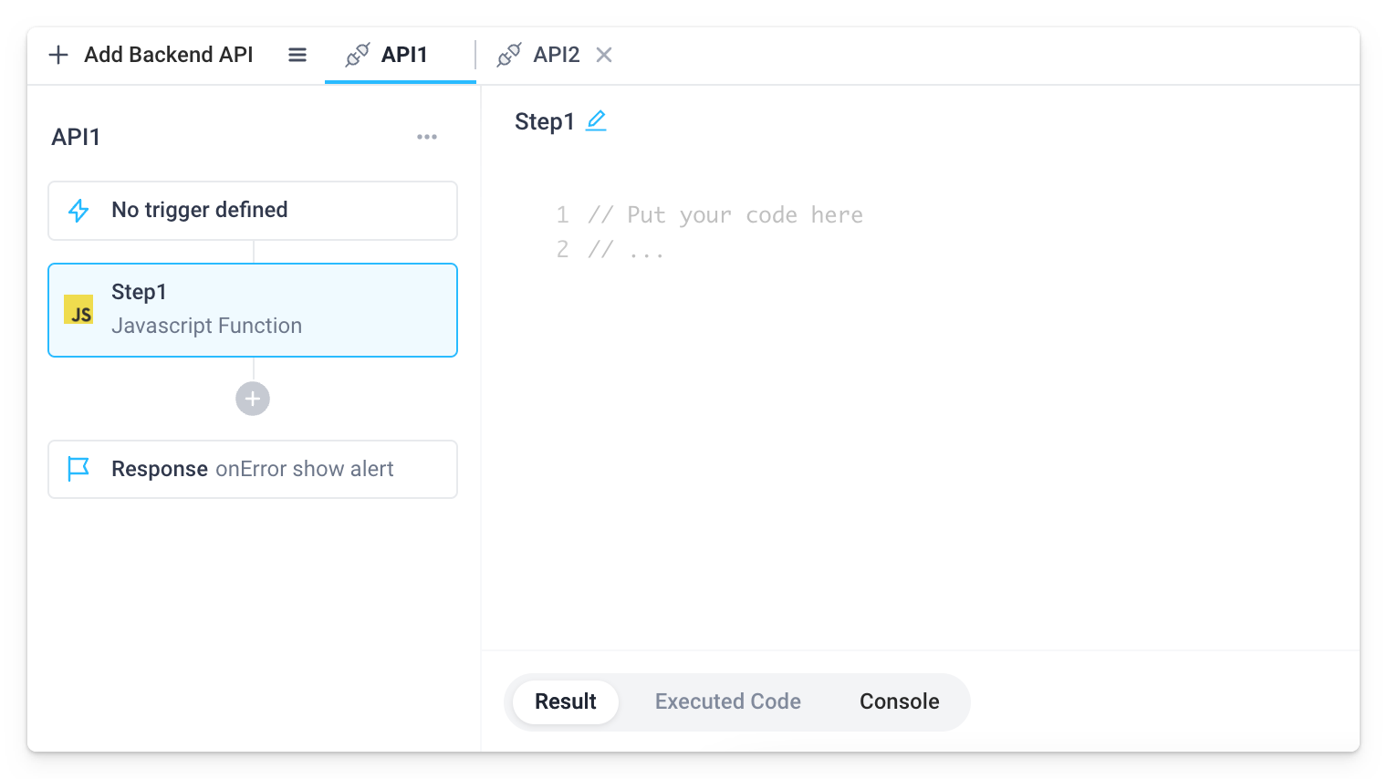The height and width of the screenshot is (779, 1387).
Task: Click the JS step type icon
Action: (x=78, y=310)
